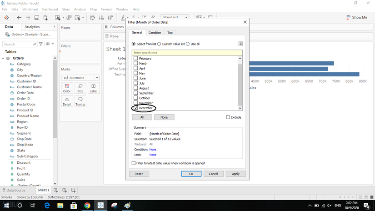This screenshot has width=375, height=211.
Task: Check the September checkbox
Action: [x=136, y=93]
